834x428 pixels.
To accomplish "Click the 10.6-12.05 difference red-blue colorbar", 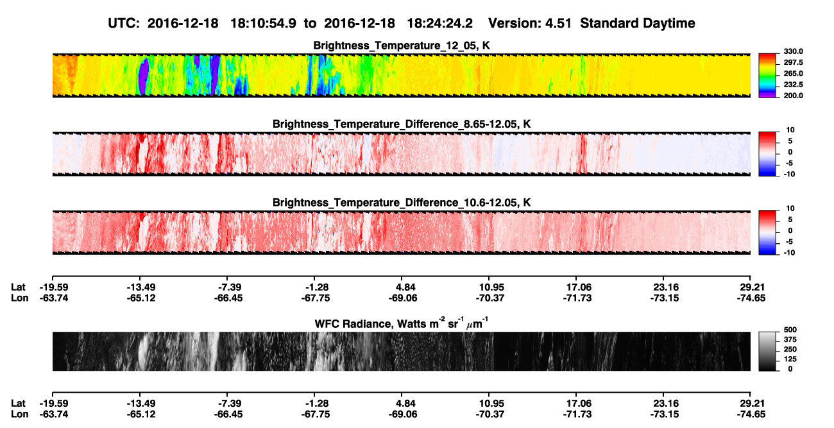I will (x=767, y=231).
